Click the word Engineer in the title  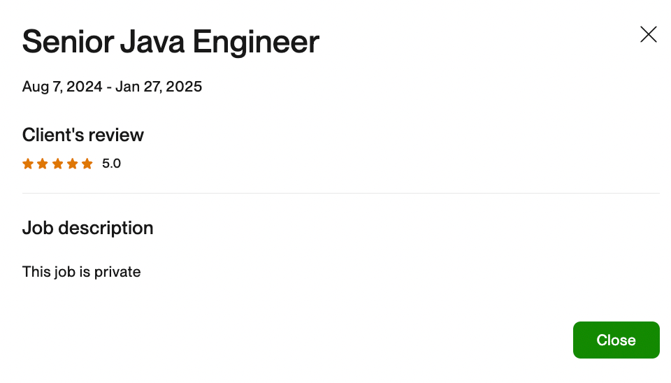[x=256, y=43]
